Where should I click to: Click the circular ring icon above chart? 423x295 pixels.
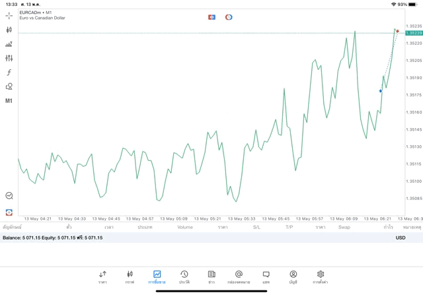pyautogui.click(x=229, y=17)
